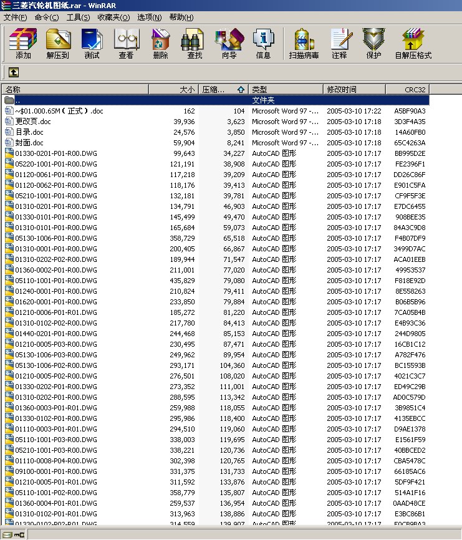Sort by the 压缩 column header
Viewport: 462px width, 540px height.
point(224,90)
